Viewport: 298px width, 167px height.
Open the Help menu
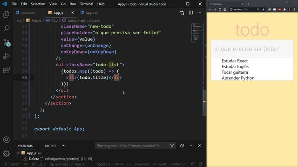101,4
